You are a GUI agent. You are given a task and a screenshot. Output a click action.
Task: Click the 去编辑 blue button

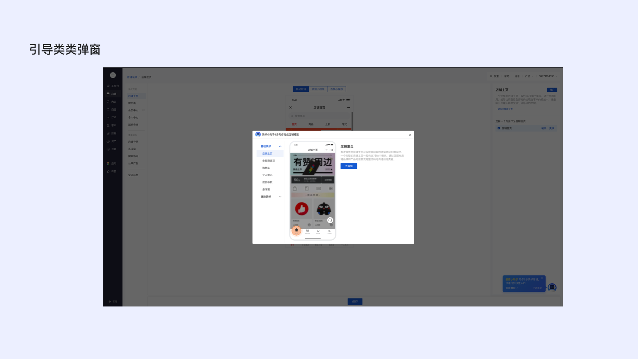click(x=349, y=166)
